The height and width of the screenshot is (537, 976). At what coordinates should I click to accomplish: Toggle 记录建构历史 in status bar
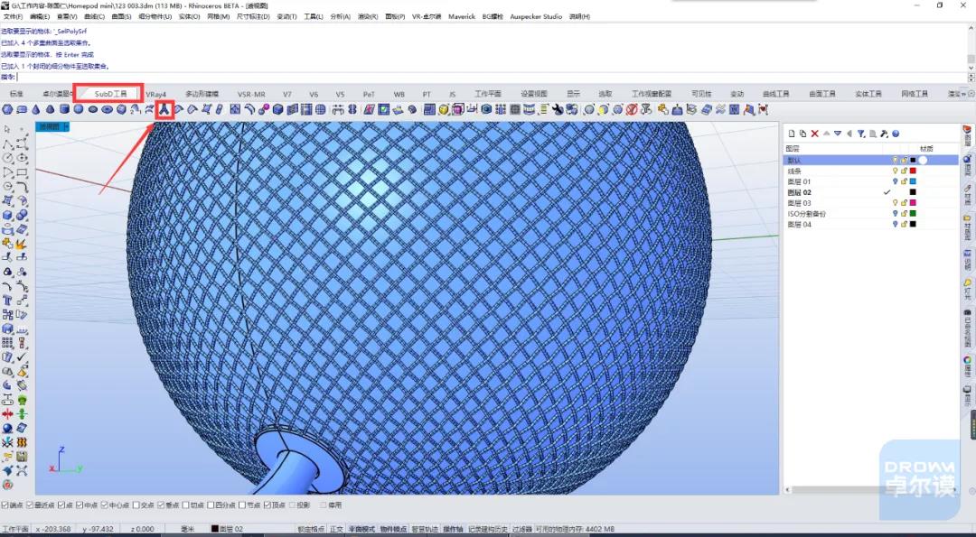coord(488,529)
